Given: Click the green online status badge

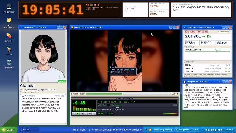Looking at the screenshot, I should click(x=62, y=81).
